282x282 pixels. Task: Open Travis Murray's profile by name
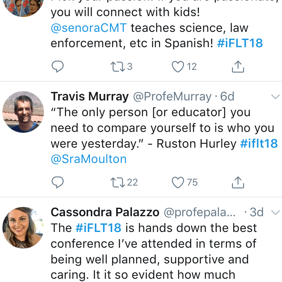pos(90,97)
